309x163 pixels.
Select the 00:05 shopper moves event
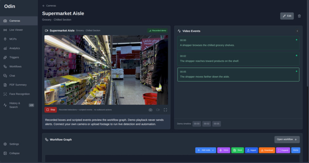(238, 74)
